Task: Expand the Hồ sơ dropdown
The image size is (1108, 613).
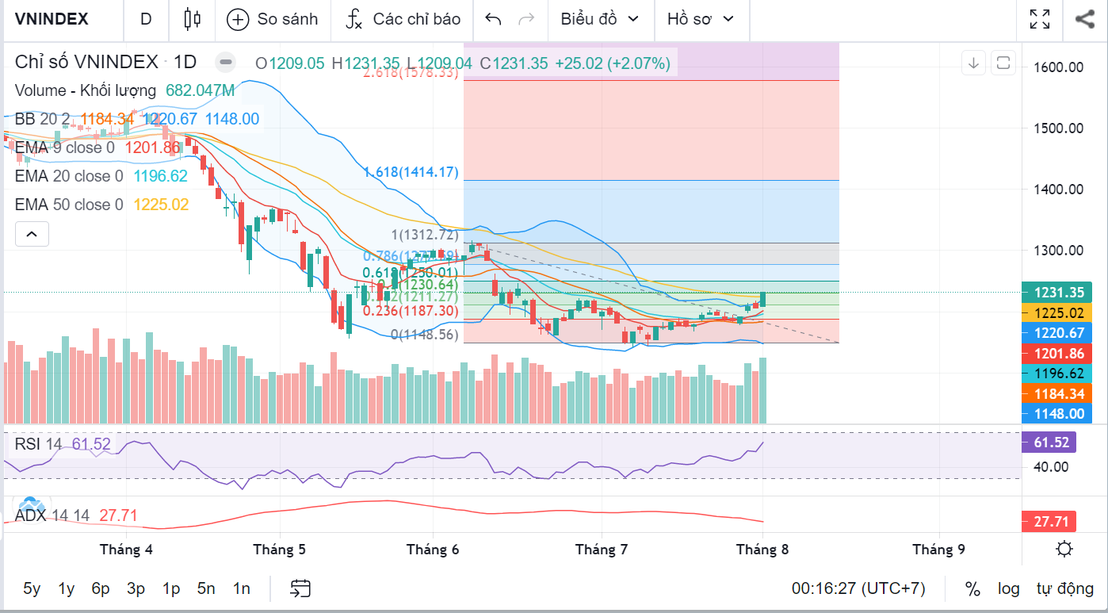Action: pos(701,20)
